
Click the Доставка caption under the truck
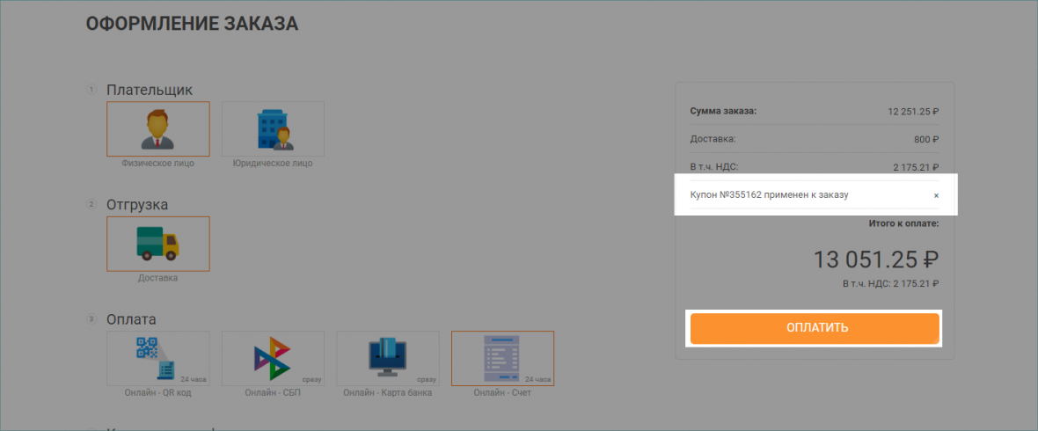click(158, 278)
